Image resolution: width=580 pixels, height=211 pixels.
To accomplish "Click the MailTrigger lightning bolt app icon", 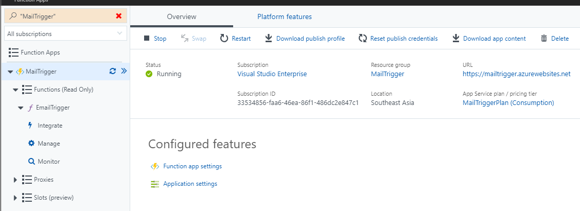I will click(x=20, y=72).
